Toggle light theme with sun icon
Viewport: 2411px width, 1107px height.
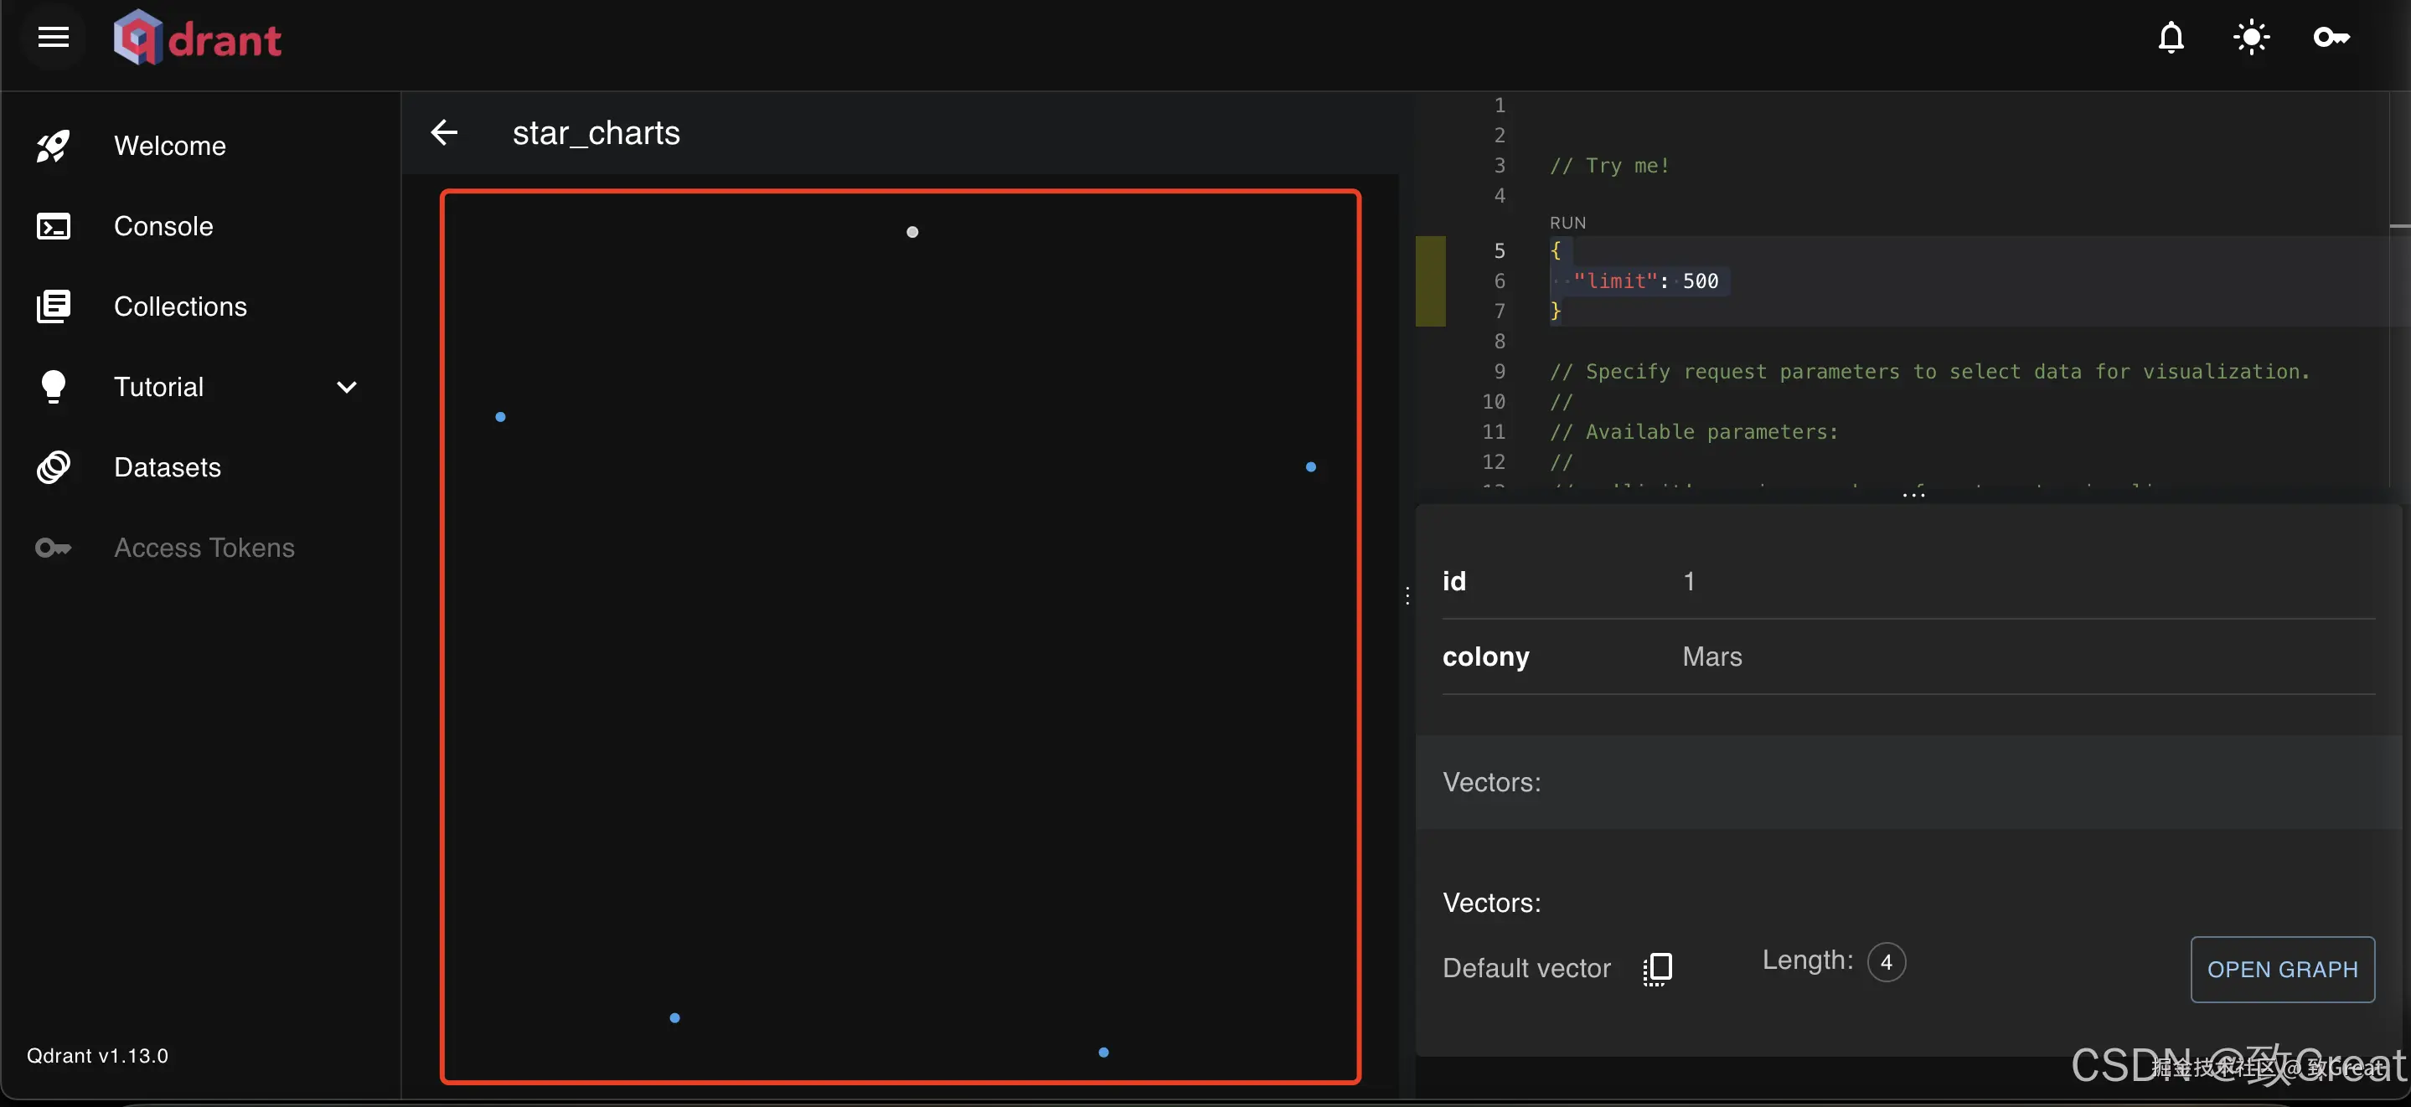tap(2251, 38)
